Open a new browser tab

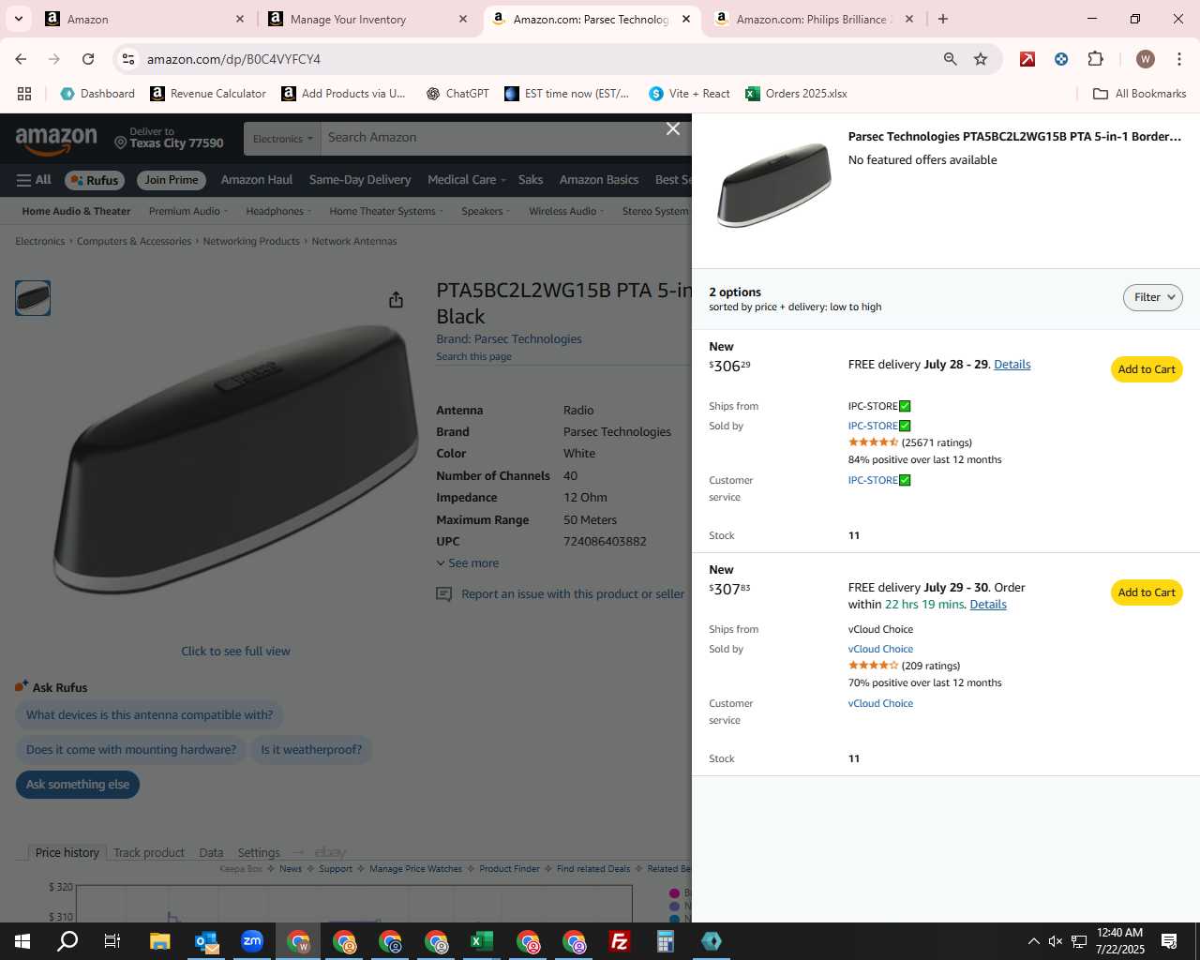point(943,19)
